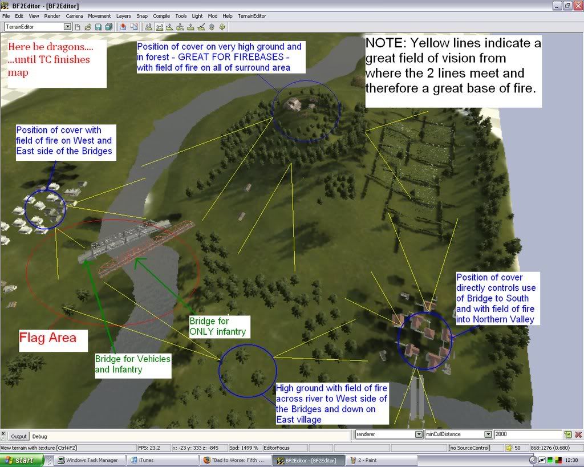Viewport: 584px width, 467px height.
Task: Open the Layers menu
Action: point(123,16)
